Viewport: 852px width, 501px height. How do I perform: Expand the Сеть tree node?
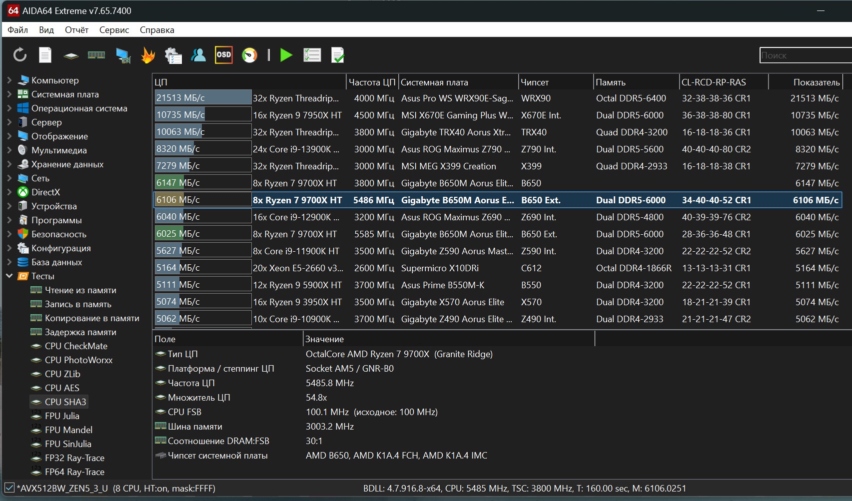[x=9, y=178]
